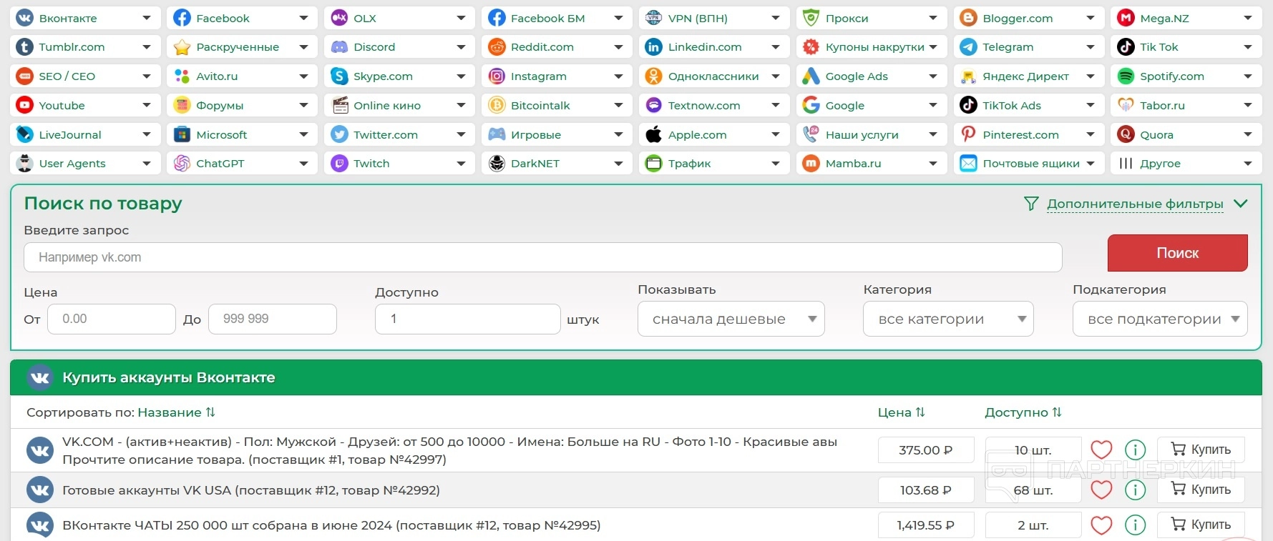Image resolution: width=1273 pixels, height=541 pixels.
Task: Open info icon for VK USA accounts row
Action: point(1135,490)
